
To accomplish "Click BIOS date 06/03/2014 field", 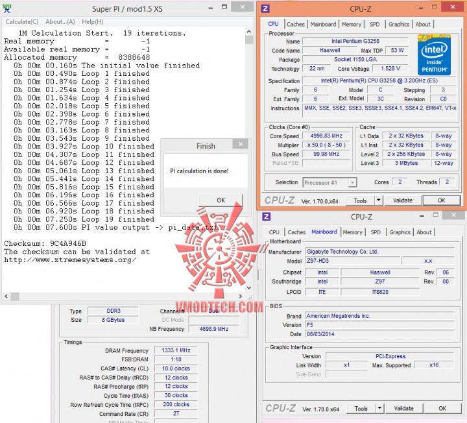I will click(379, 334).
